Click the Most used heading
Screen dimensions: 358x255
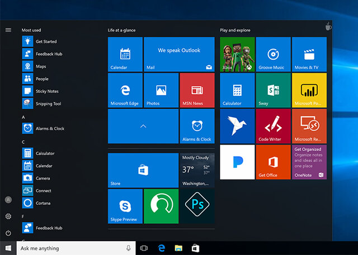(x=31, y=30)
